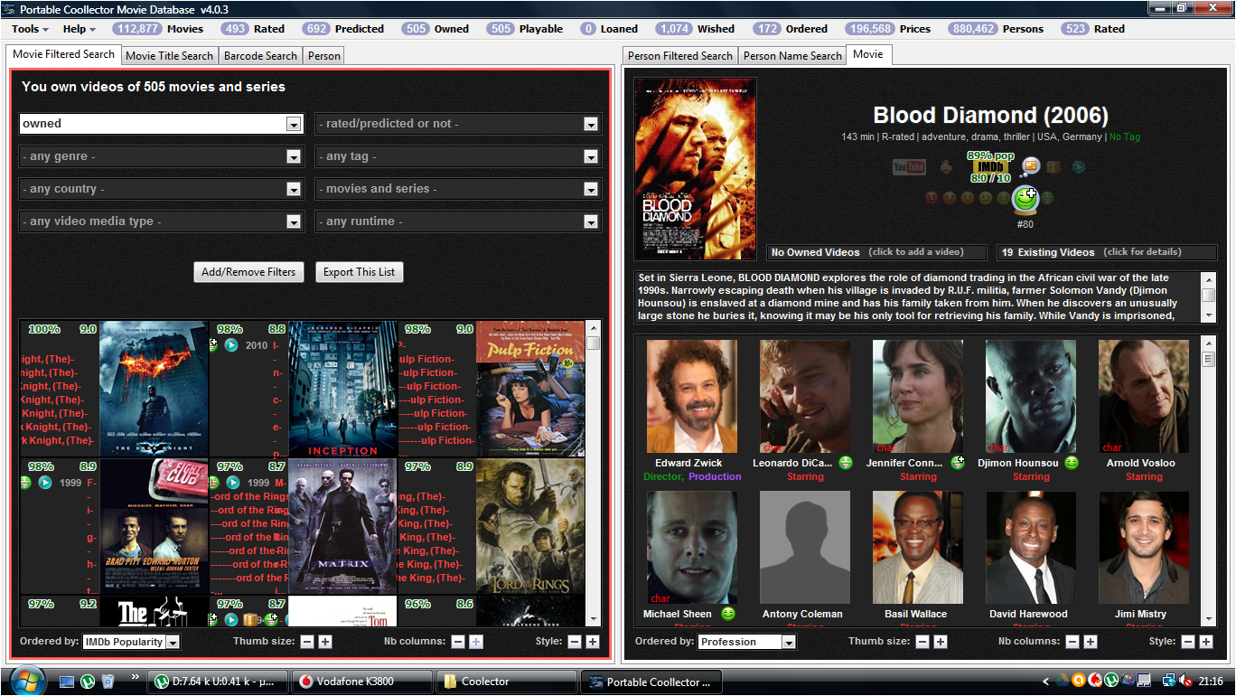Image resolution: width=1236 pixels, height=696 pixels.
Task: Click the cast list scrollbar down arrow
Action: coord(1209,618)
